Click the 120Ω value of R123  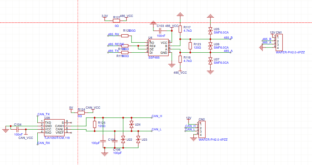197,48
